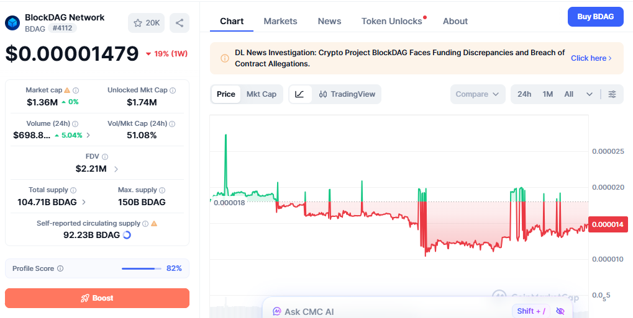Click the 0.000025 y-axis label
This screenshot has width=633, height=318.
608,151
